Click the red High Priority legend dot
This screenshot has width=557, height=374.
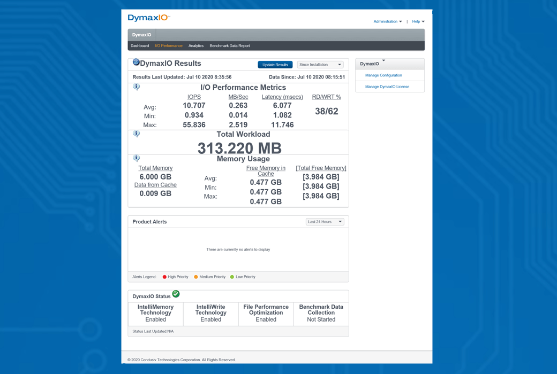pyautogui.click(x=164, y=277)
